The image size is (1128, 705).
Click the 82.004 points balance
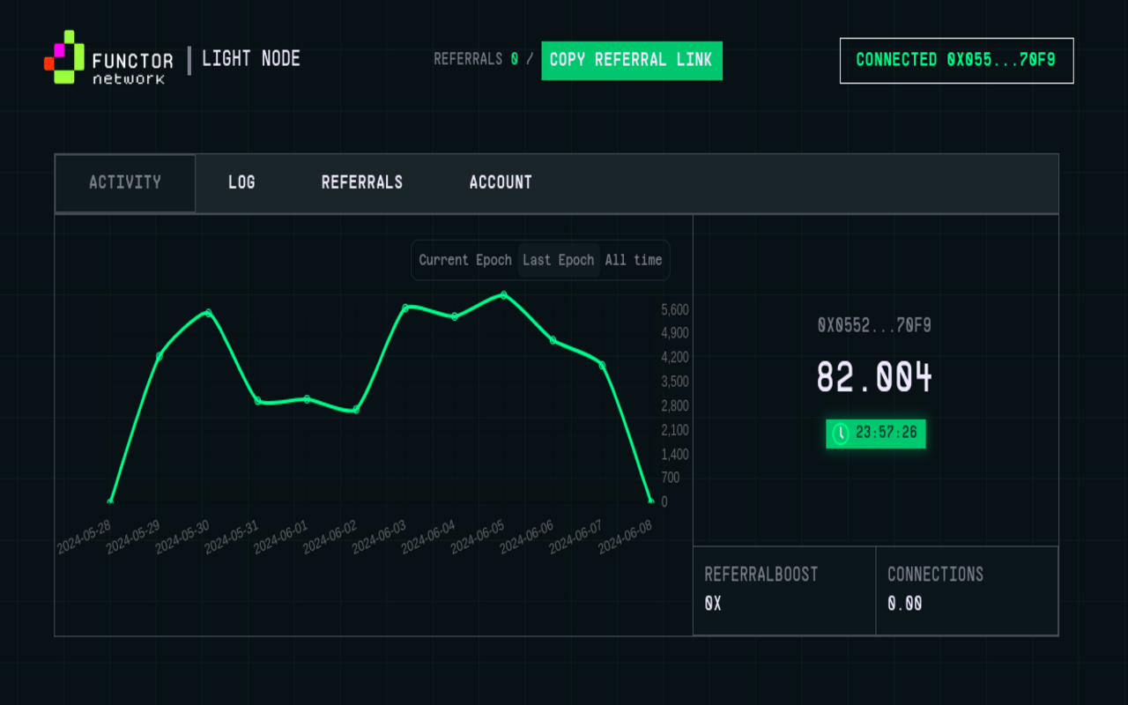874,377
